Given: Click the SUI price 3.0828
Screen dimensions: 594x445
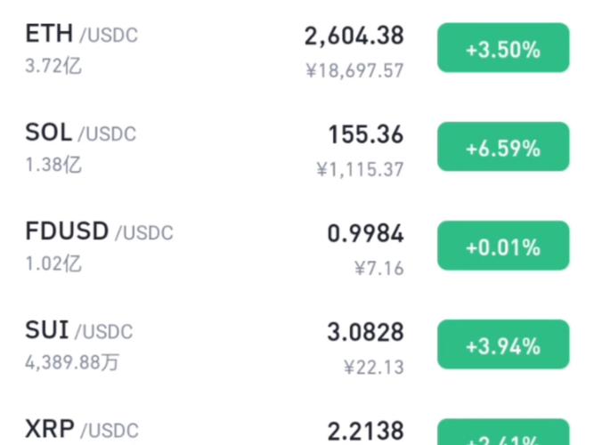Looking at the screenshot, I should pyautogui.click(x=365, y=333).
